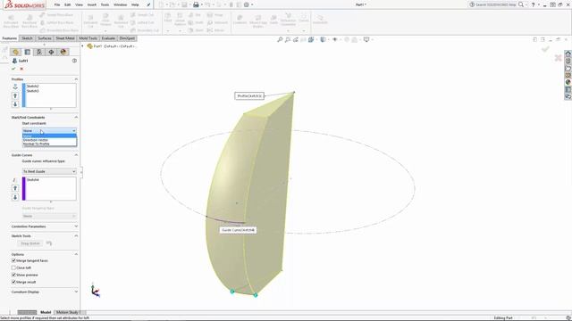The image size is (572, 321).
Task: Move guide curve up in list
Action: pyautogui.click(x=15, y=188)
